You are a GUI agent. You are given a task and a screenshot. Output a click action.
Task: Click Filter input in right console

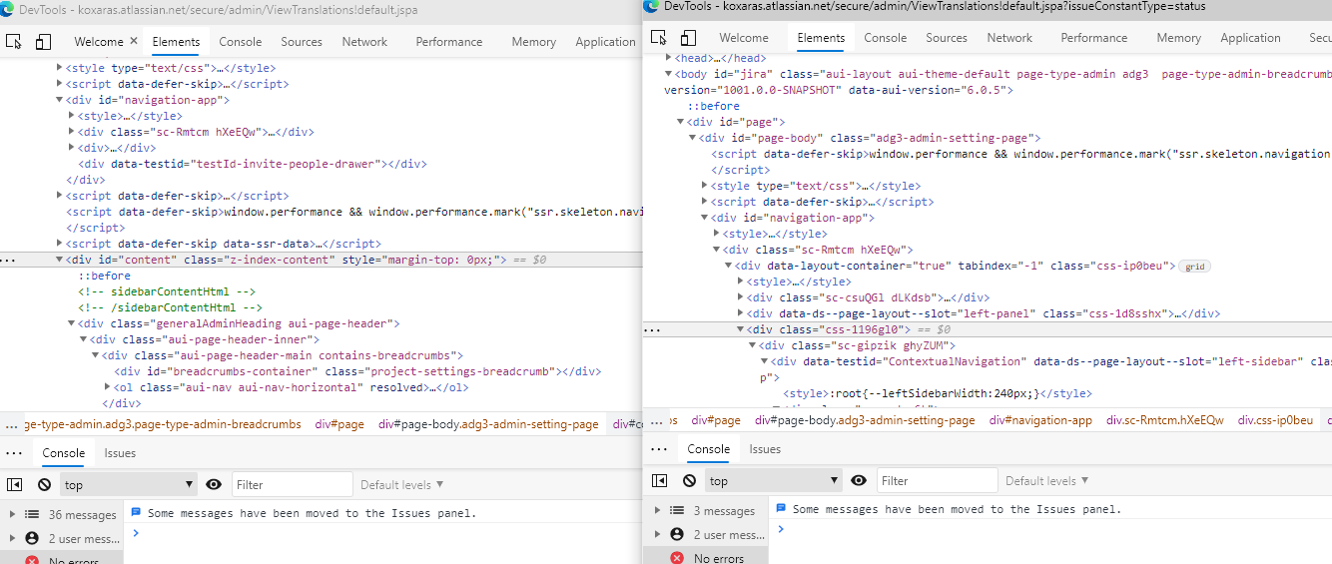[938, 480]
